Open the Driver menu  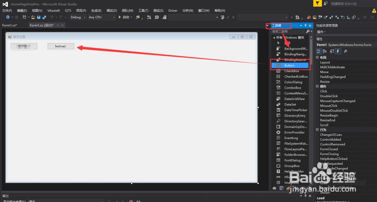click(173, 11)
